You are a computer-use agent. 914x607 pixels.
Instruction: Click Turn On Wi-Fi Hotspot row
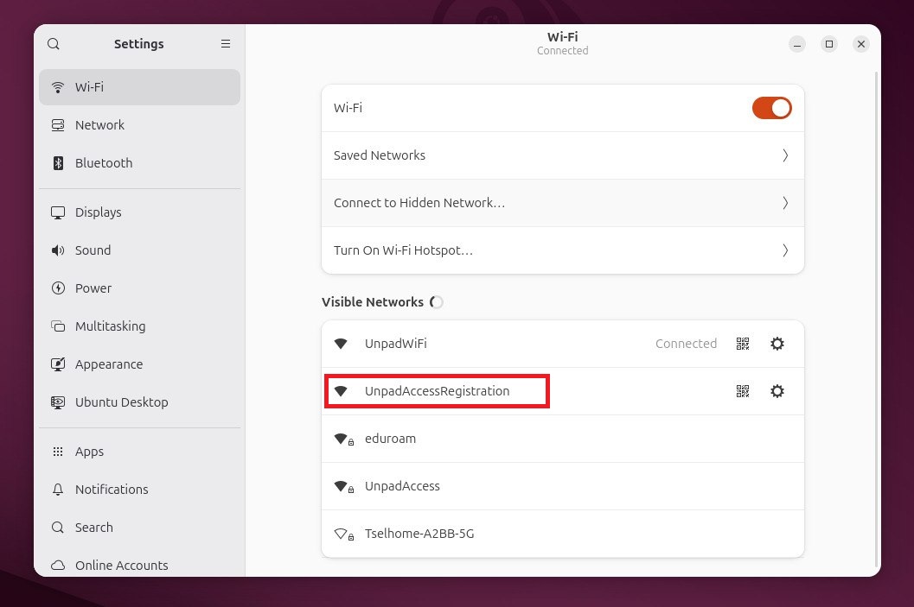(x=563, y=250)
